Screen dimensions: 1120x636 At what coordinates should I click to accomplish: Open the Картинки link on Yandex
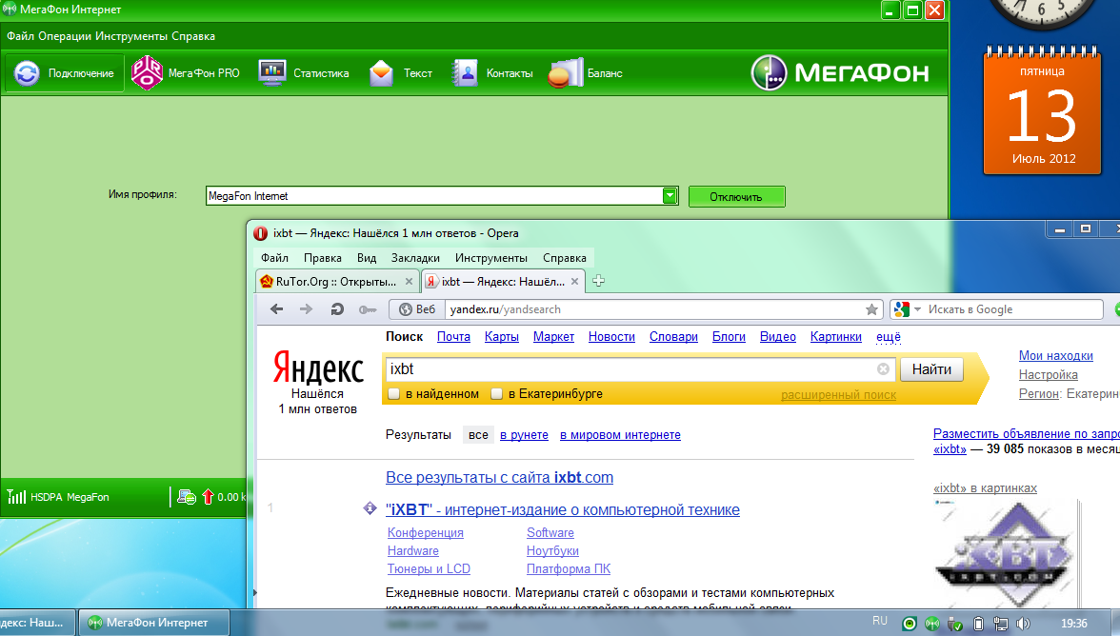coord(836,336)
